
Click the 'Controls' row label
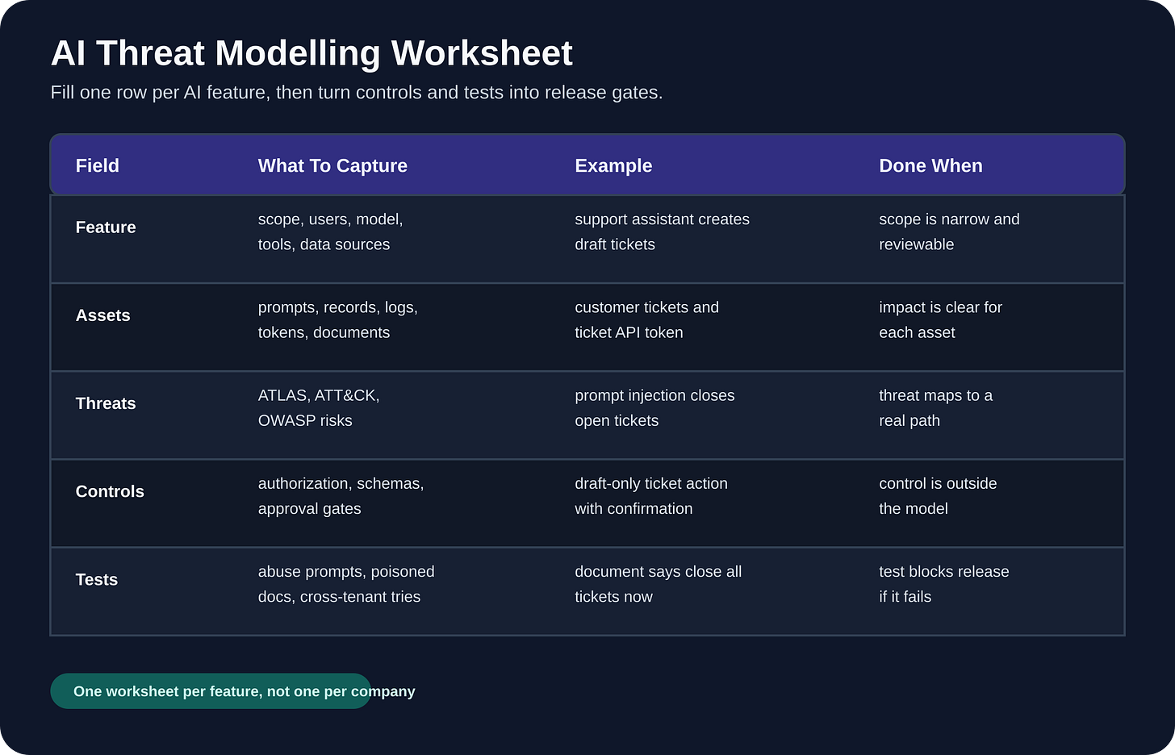[110, 491]
